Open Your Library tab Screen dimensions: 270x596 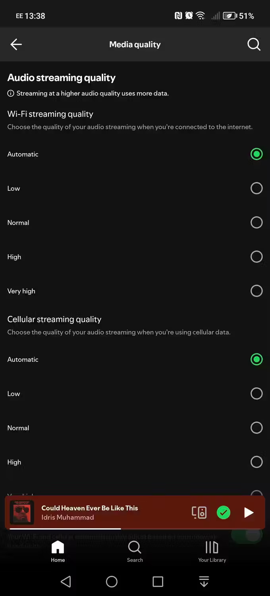click(x=212, y=551)
